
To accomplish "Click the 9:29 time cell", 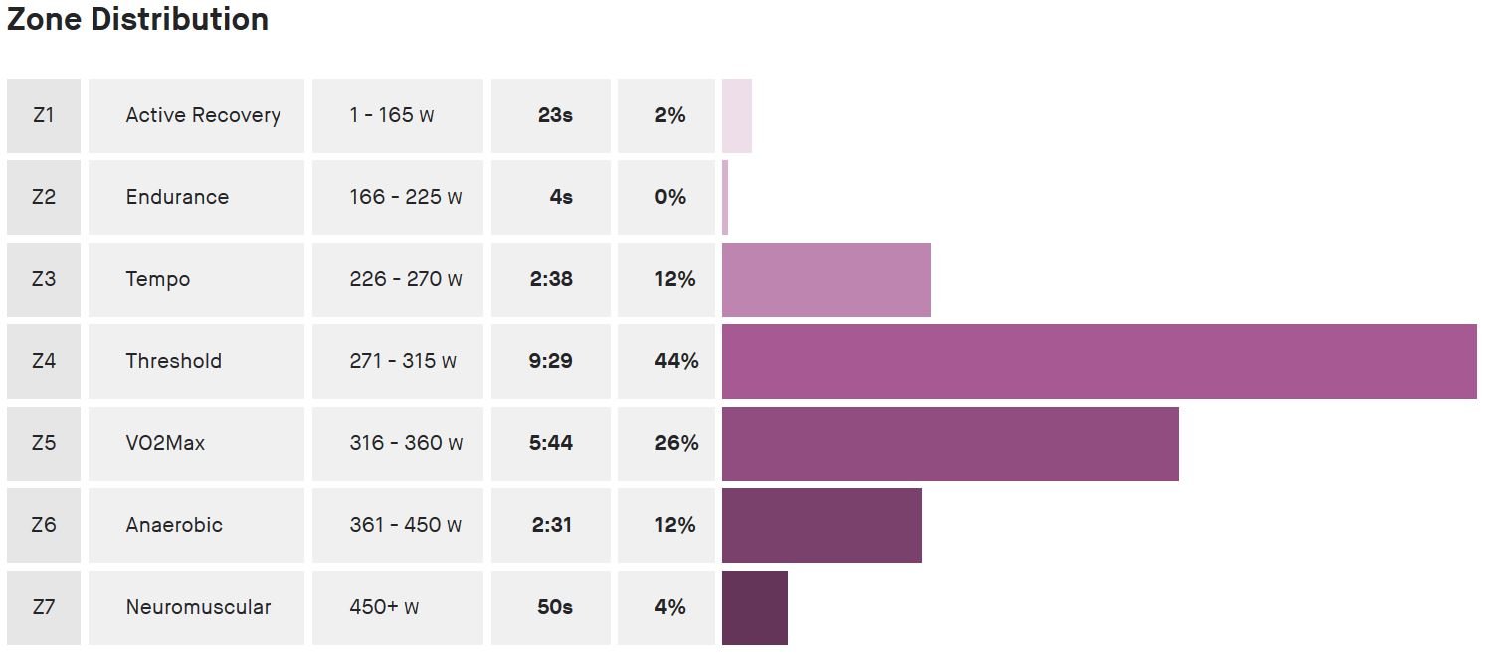I will click(551, 361).
